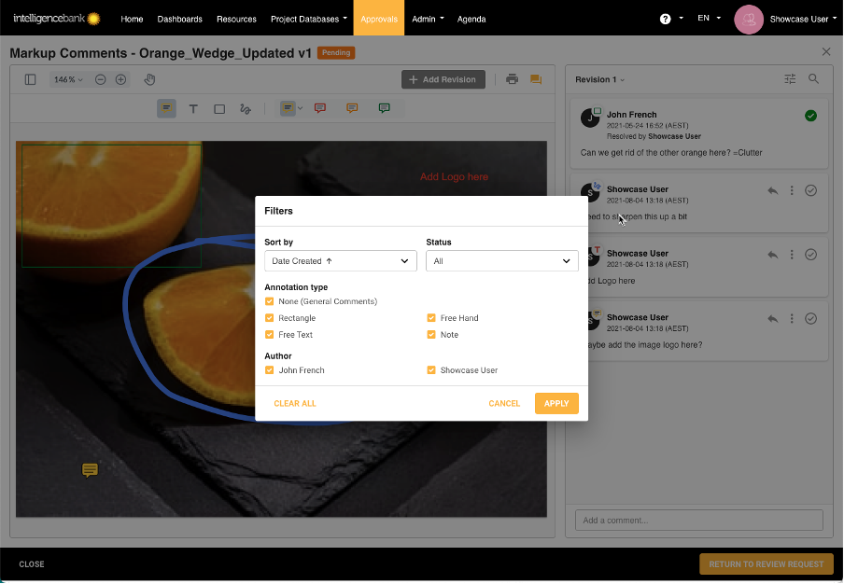844x584 pixels.
Task: Select the Text annotation tool
Action: tap(193, 108)
